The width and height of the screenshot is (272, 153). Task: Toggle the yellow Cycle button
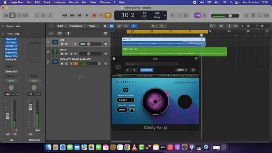tap(108, 15)
